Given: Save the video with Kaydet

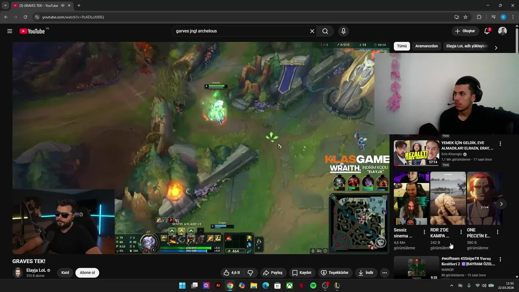Looking at the screenshot, I should point(302,273).
